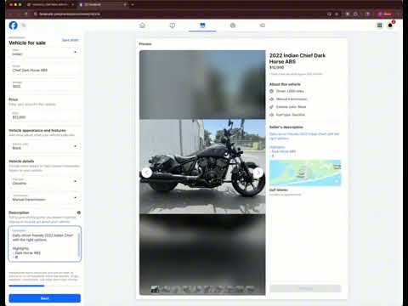Open the Facebook logo home link

pyautogui.click(x=13, y=25)
